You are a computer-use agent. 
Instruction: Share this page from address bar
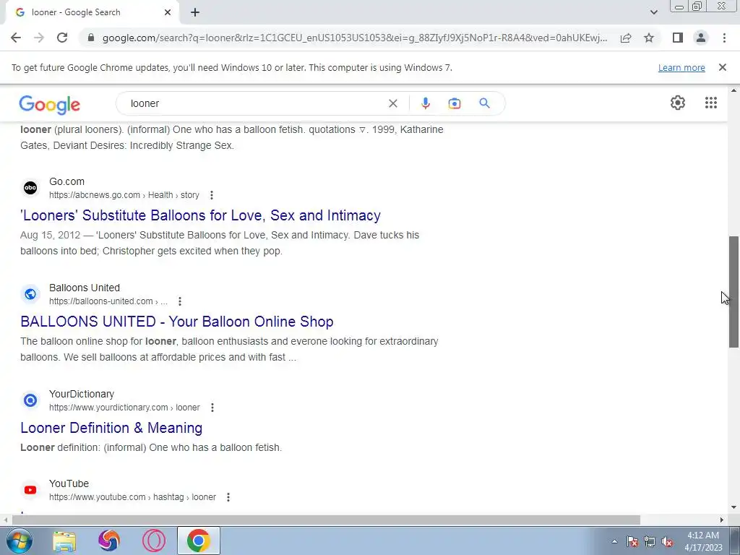click(x=626, y=38)
